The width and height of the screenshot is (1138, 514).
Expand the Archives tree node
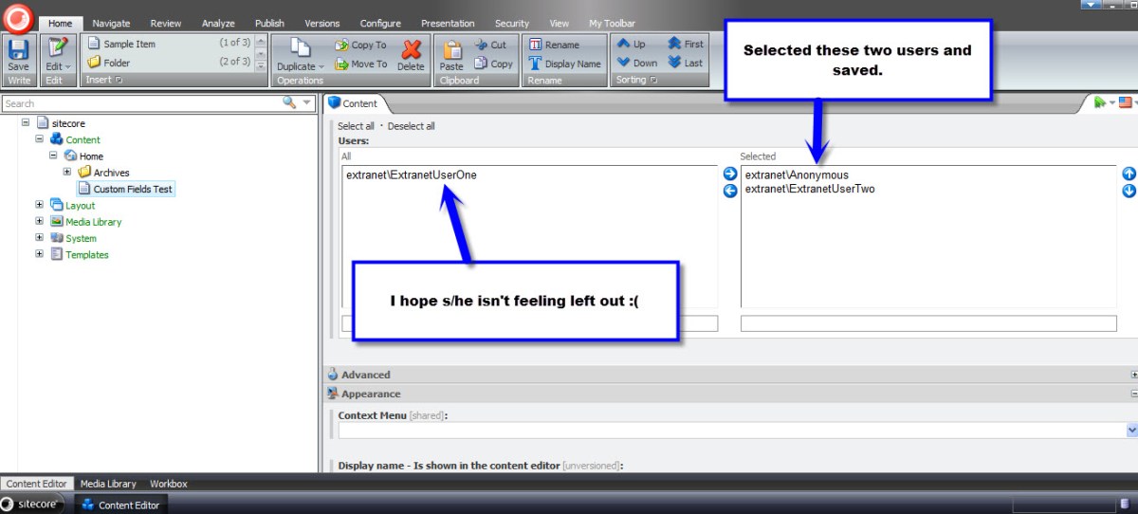[67, 173]
